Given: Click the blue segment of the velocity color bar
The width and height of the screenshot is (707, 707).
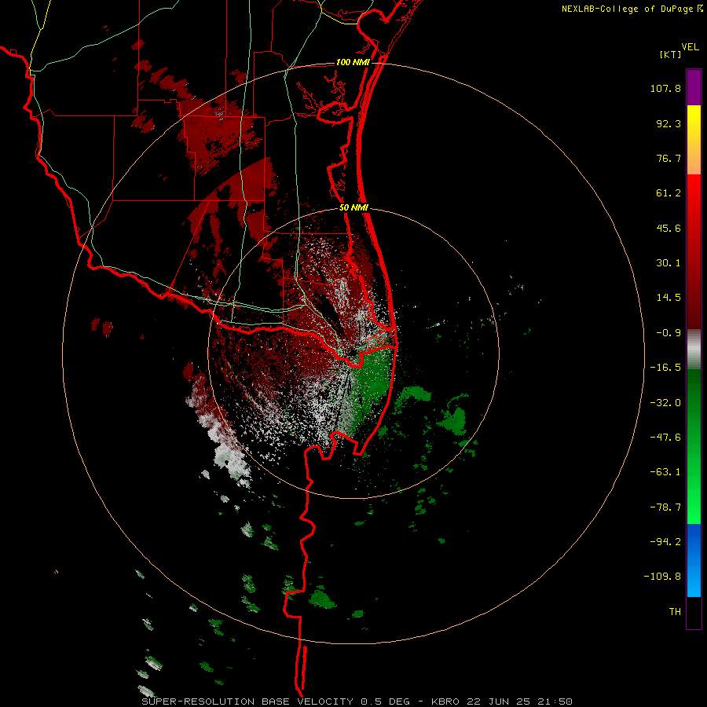Looking at the screenshot, I should coord(694,560).
